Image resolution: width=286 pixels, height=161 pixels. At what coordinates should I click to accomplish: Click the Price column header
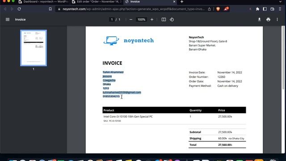click(222, 110)
